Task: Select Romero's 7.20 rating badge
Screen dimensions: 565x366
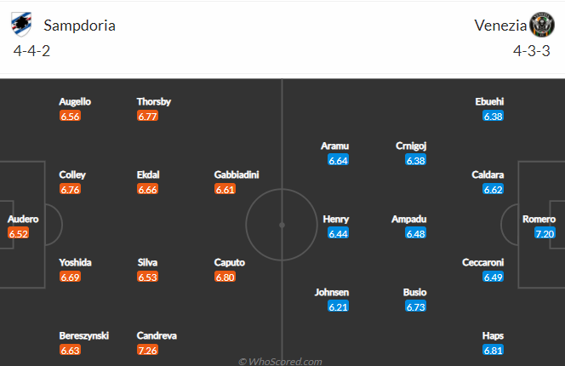Action: tap(545, 234)
